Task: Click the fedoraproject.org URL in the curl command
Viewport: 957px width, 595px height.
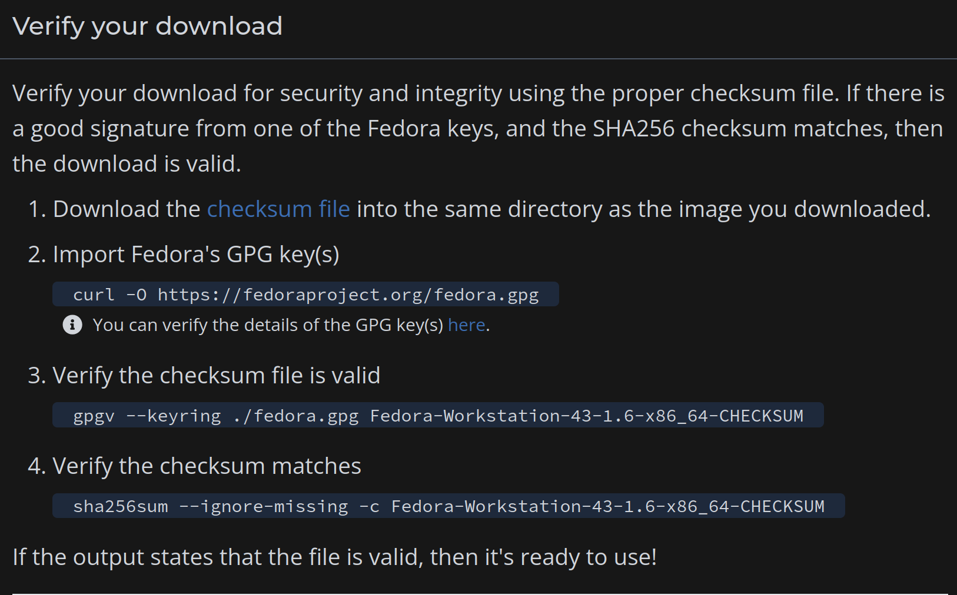Action: point(348,295)
